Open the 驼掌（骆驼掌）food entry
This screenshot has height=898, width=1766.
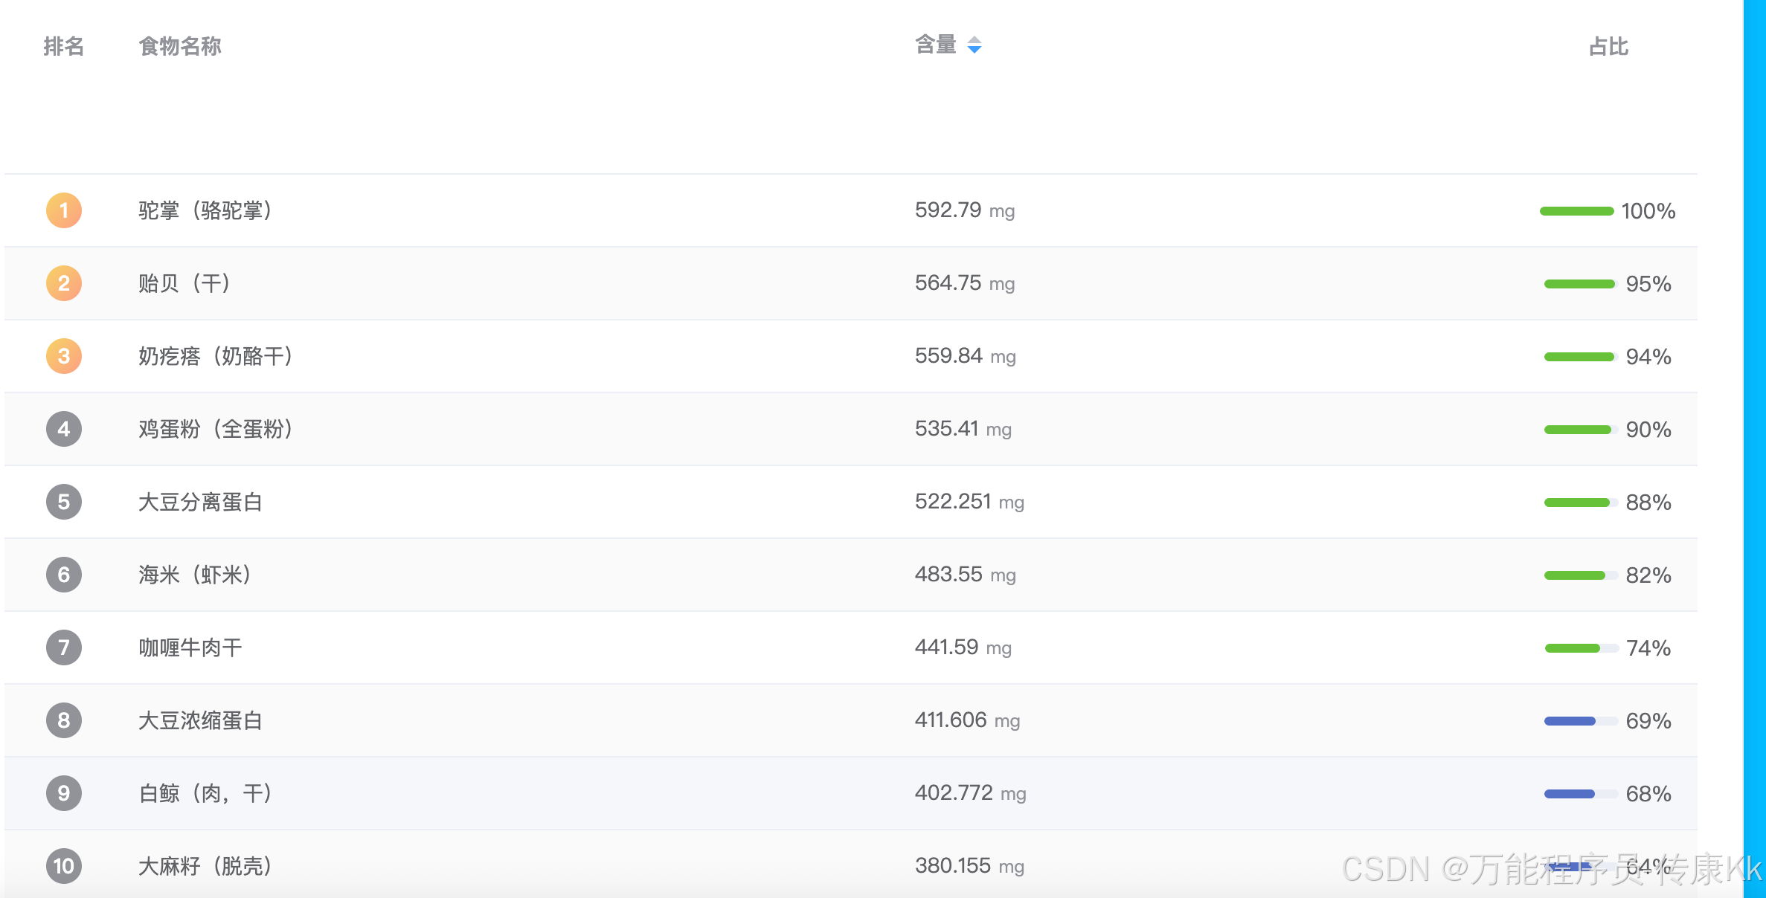pos(205,210)
